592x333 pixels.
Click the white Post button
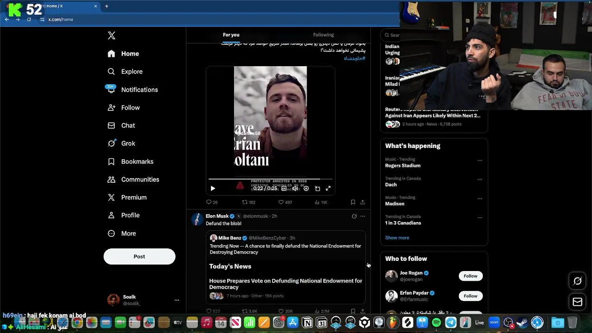(x=139, y=257)
